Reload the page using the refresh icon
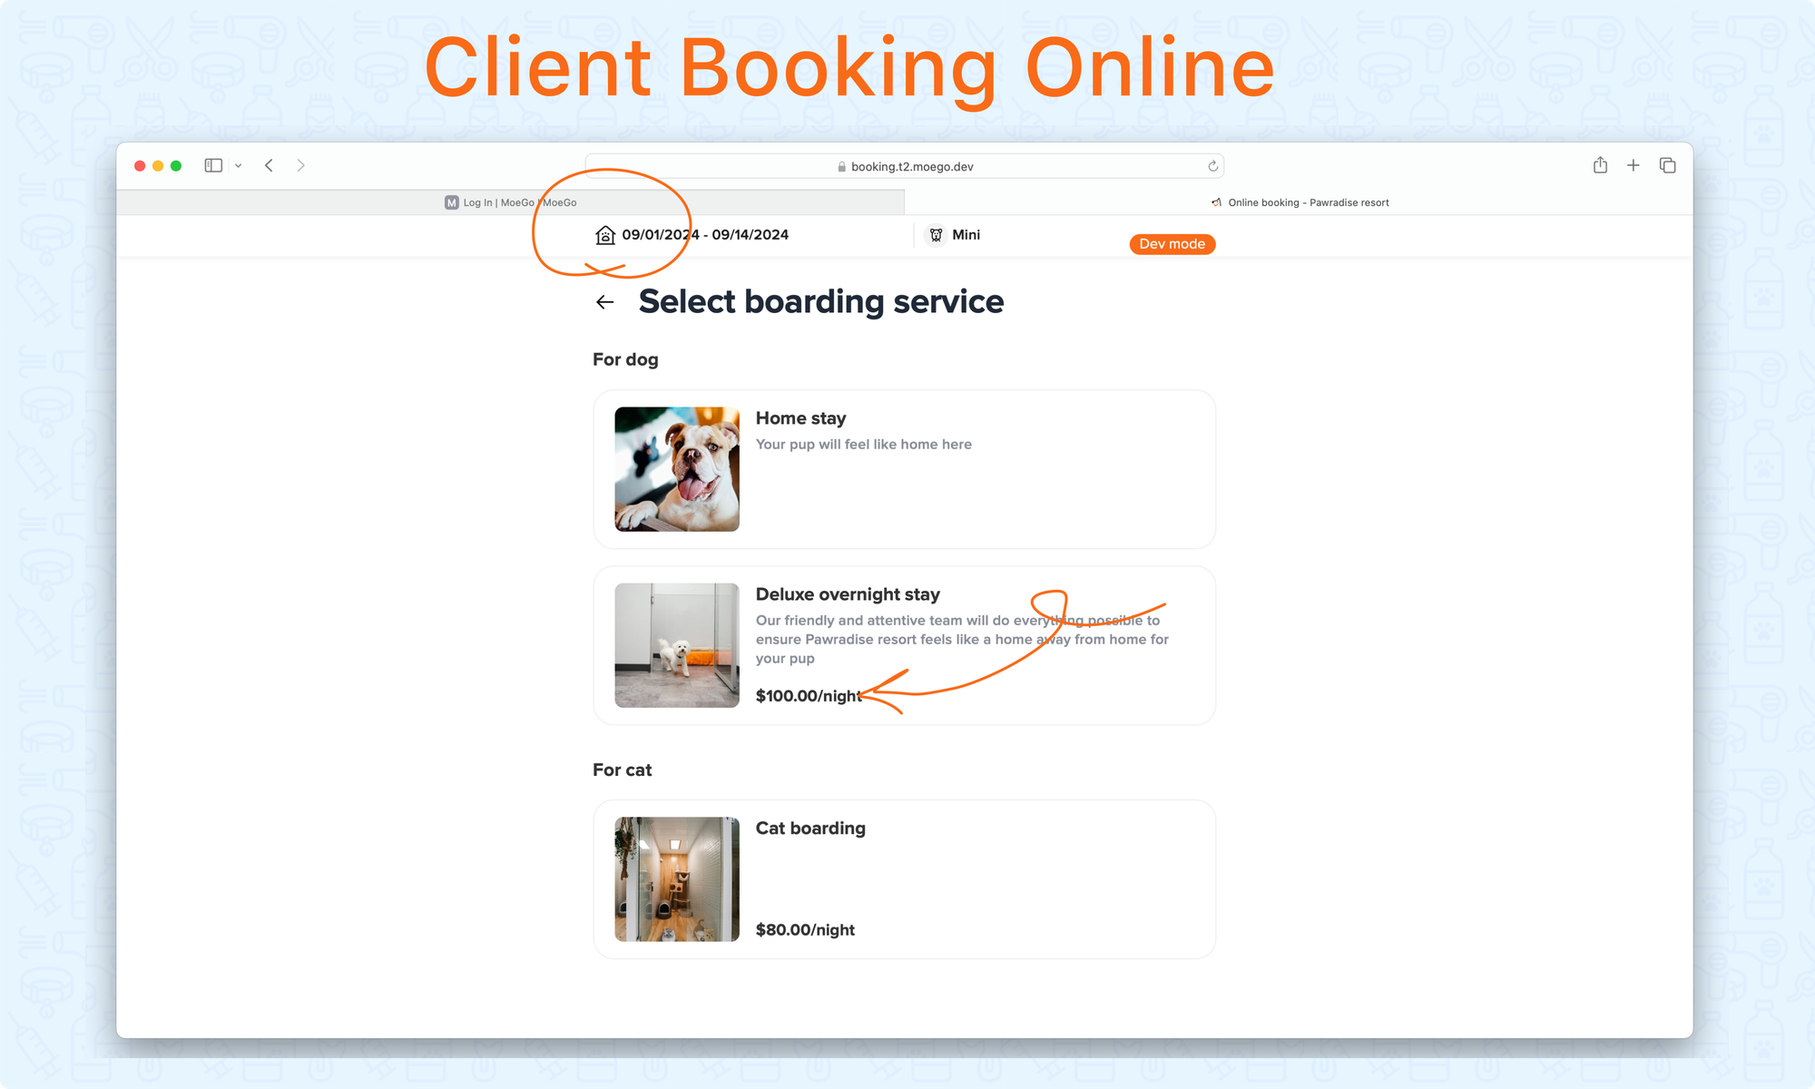Image resolution: width=1815 pixels, height=1089 pixels. pyautogui.click(x=1212, y=166)
